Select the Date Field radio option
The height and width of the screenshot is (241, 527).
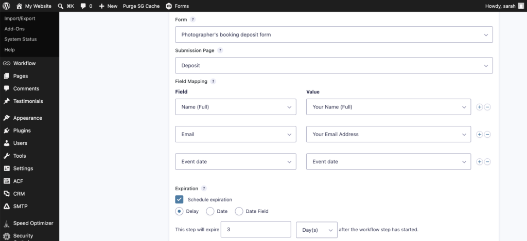click(239, 212)
